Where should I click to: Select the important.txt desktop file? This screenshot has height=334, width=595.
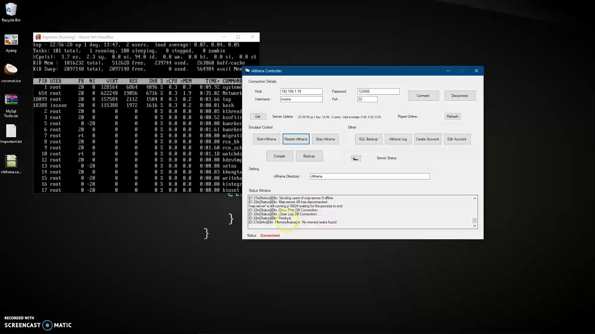tap(11, 135)
